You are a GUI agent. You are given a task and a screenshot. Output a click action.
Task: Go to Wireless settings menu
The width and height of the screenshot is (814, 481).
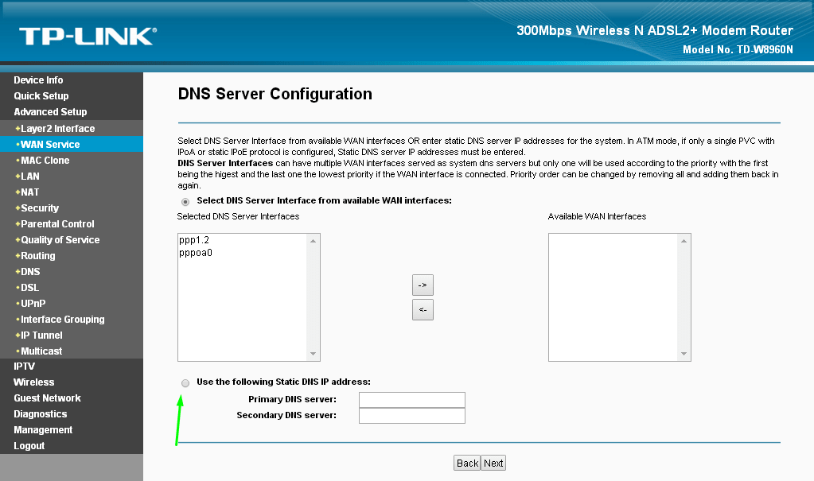34,382
